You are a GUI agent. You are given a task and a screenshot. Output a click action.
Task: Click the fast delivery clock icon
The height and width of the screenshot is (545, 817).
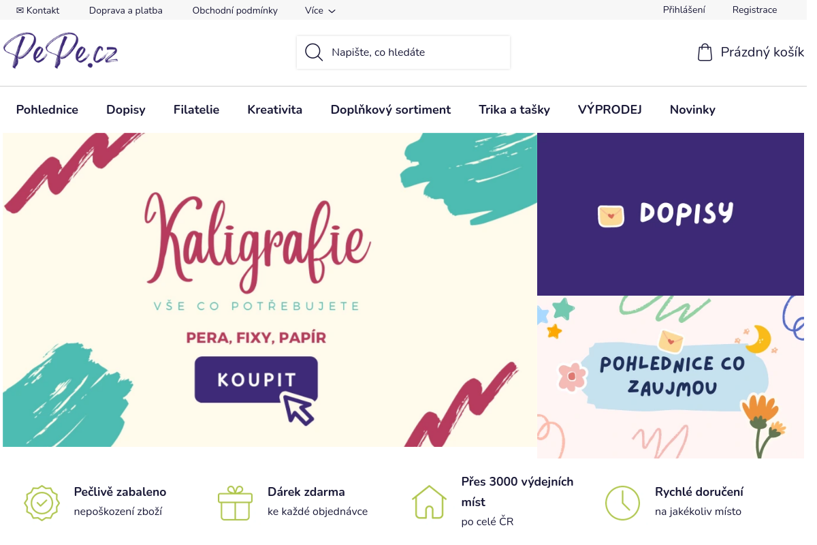click(x=622, y=503)
